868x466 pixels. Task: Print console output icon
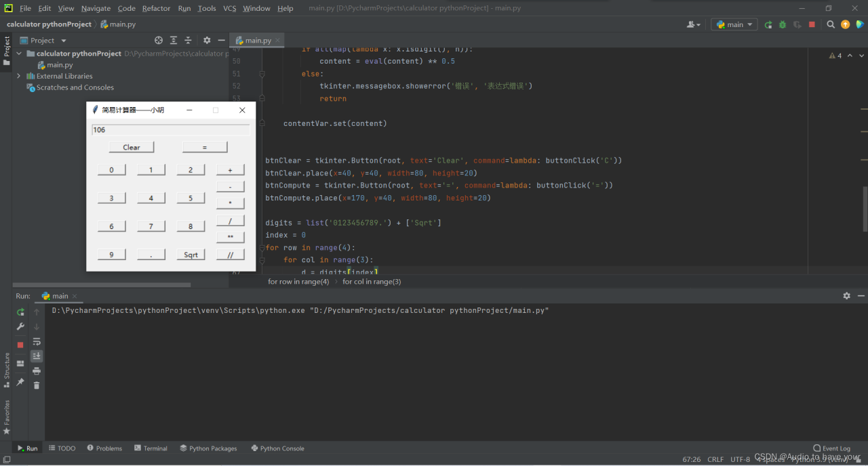pyautogui.click(x=37, y=371)
